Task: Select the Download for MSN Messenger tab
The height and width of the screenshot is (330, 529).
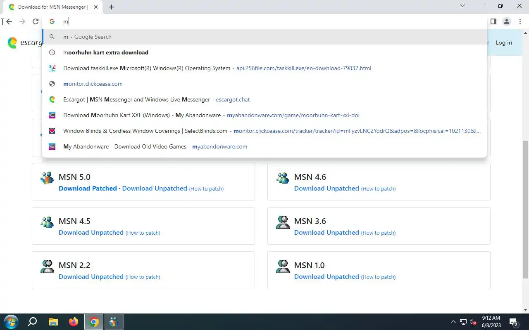Action: tap(52, 7)
